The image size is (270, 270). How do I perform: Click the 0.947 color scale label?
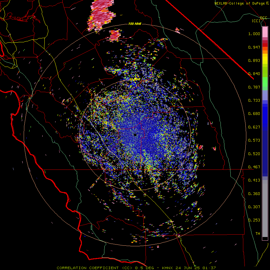point(254,47)
